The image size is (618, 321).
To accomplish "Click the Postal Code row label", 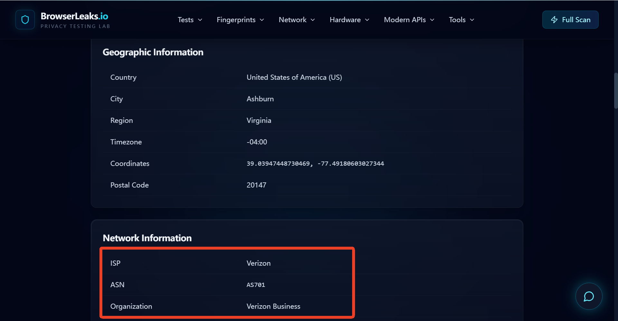I will pyautogui.click(x=129, y=185).
